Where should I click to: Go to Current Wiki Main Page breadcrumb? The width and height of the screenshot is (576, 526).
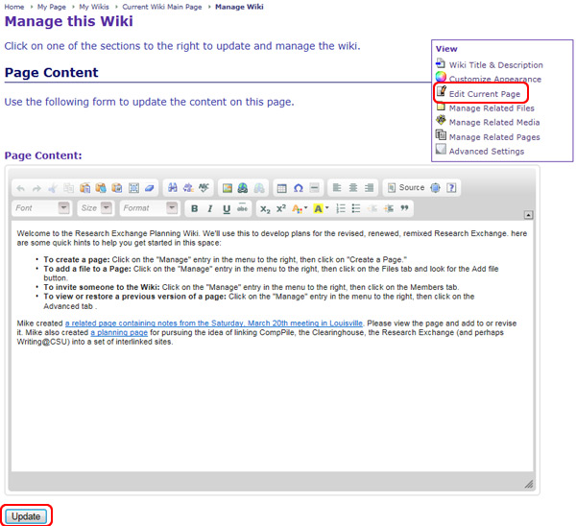[162, 7]
